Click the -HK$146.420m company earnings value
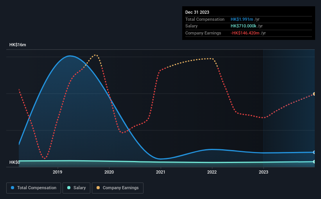This screenshot has height=199, width=321. point(245,33)
